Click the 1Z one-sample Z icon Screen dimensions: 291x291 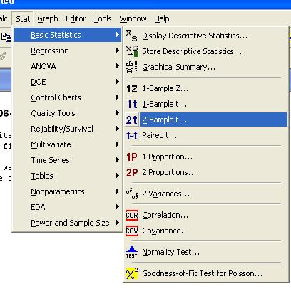[132, 89]
